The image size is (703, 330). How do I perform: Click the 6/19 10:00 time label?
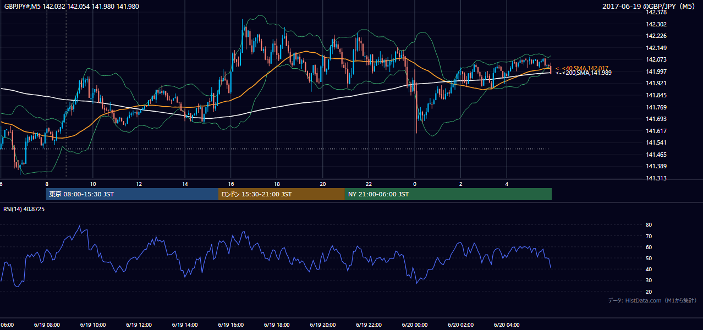(x=93, y=325)
